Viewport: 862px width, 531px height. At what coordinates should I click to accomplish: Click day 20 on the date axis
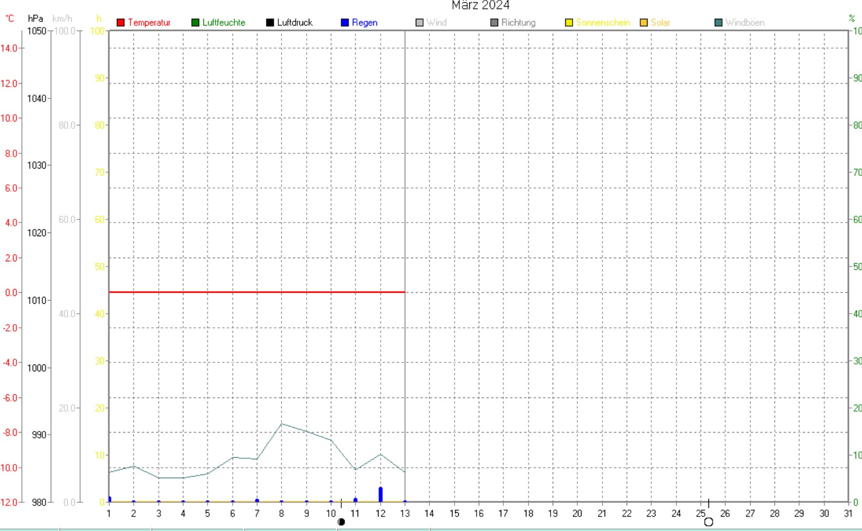[x=577, y=514]
